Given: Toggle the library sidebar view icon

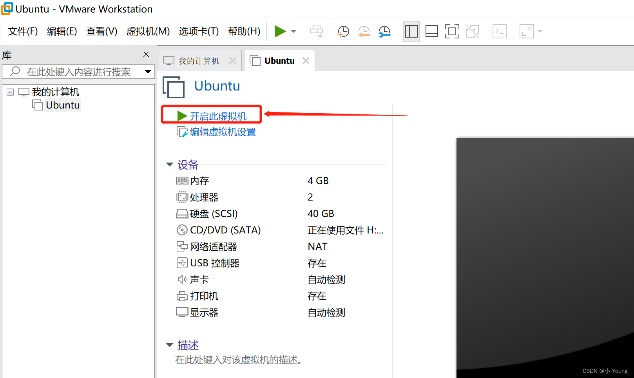Looking at the screenshot, I should (x=411, y=31).
